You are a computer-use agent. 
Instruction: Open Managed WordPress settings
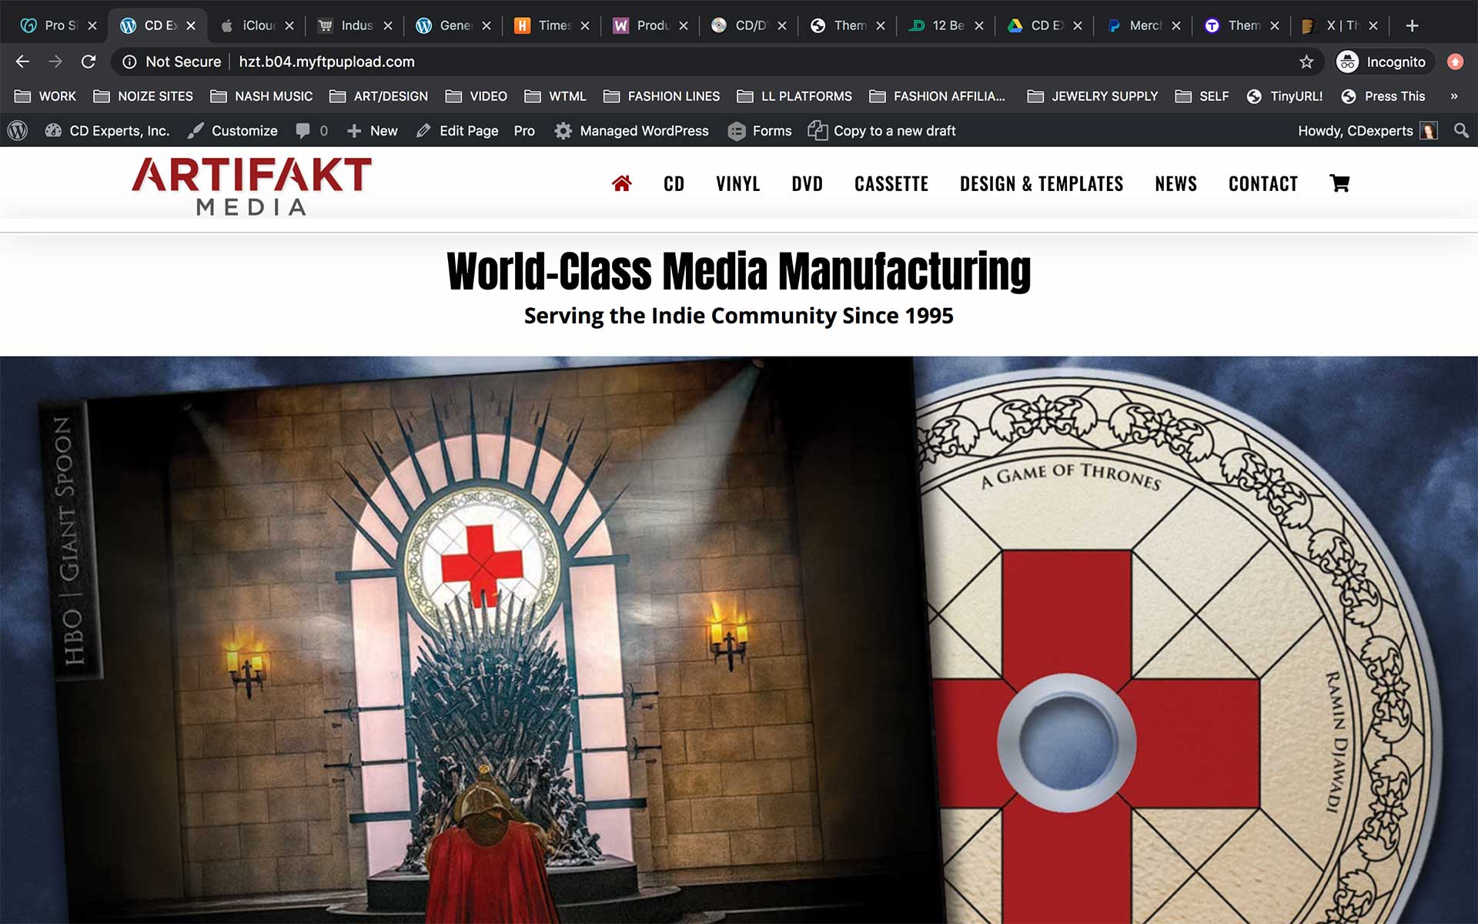tap(632, 131)
